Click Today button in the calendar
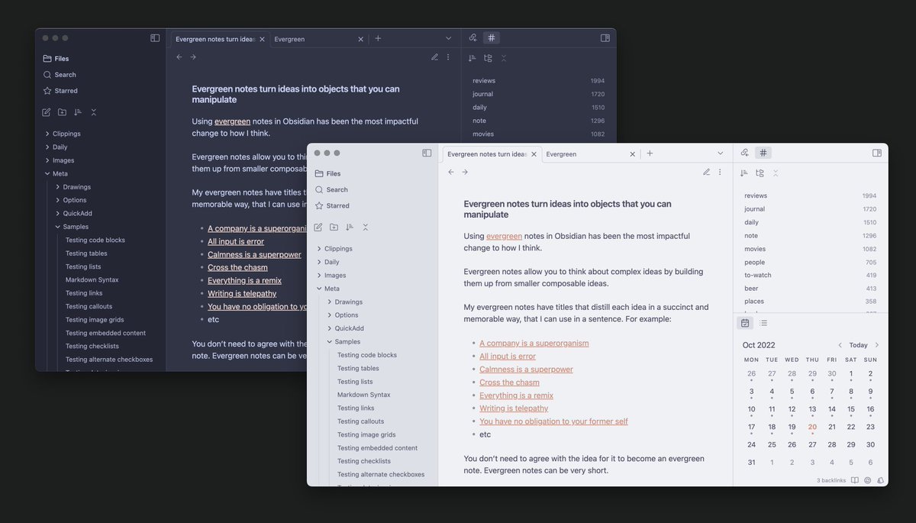 pyautogui.click(x=858, y=345)
